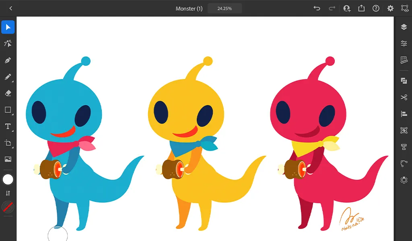Select the Type tool in the left toolbar
Screen dimensions: 412x241
8,127
